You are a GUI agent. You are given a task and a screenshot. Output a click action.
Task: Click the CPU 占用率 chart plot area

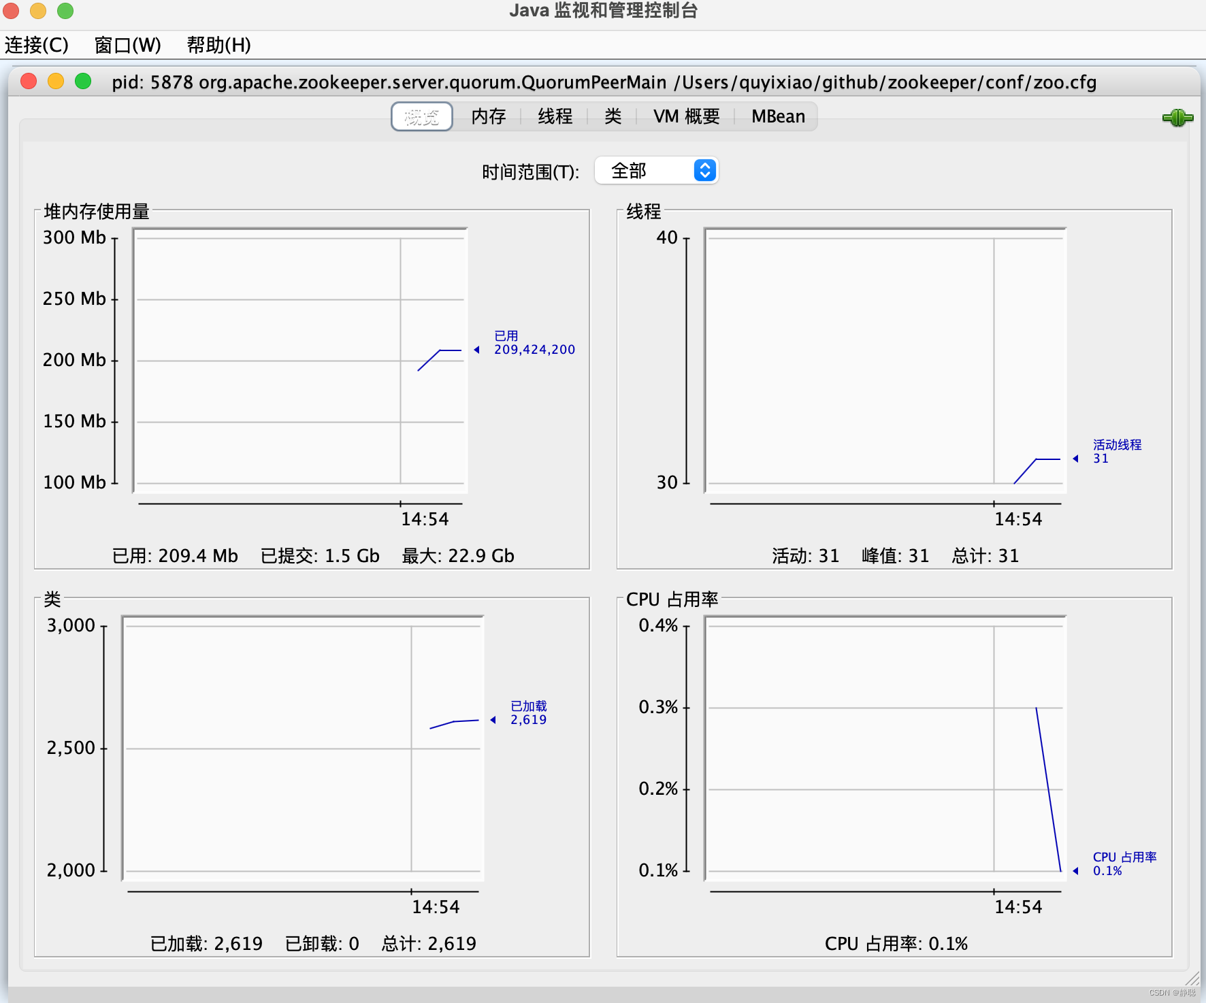[x=885, y=749]
